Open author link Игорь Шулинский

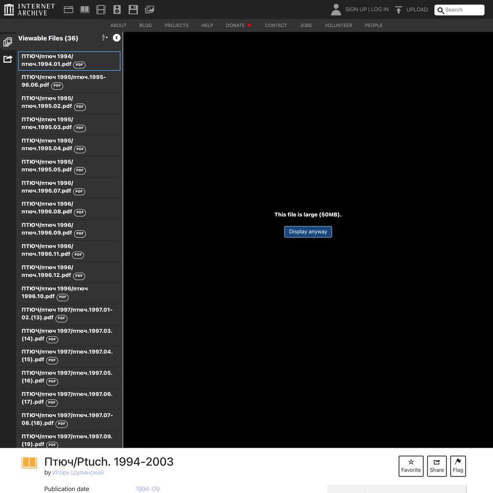(78, 472)
